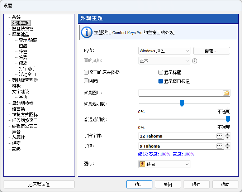
Task: Open 帮助 with the help button
Action: coord(225,184)
